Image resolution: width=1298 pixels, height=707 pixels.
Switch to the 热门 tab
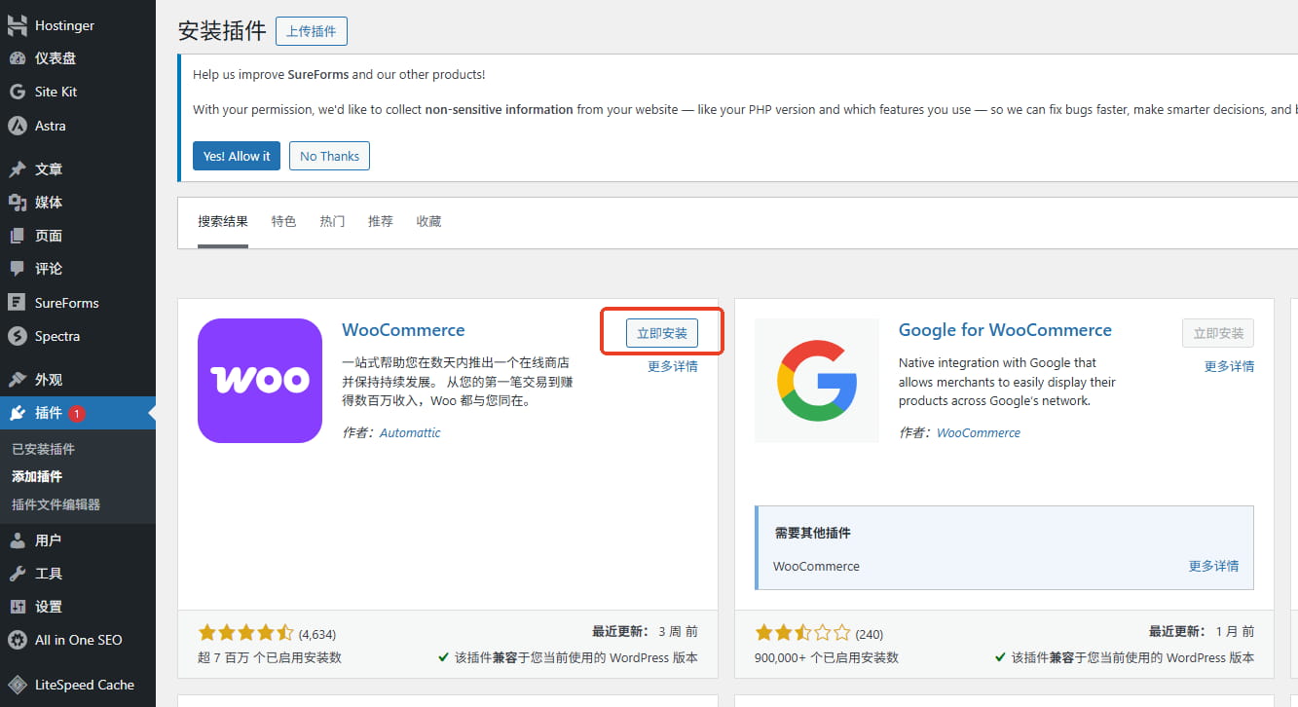[x=332, y=222]
